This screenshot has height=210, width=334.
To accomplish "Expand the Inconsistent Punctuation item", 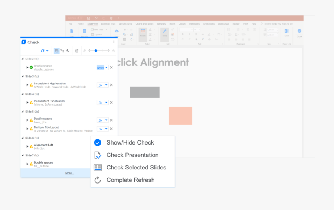I will coord(27,103).
